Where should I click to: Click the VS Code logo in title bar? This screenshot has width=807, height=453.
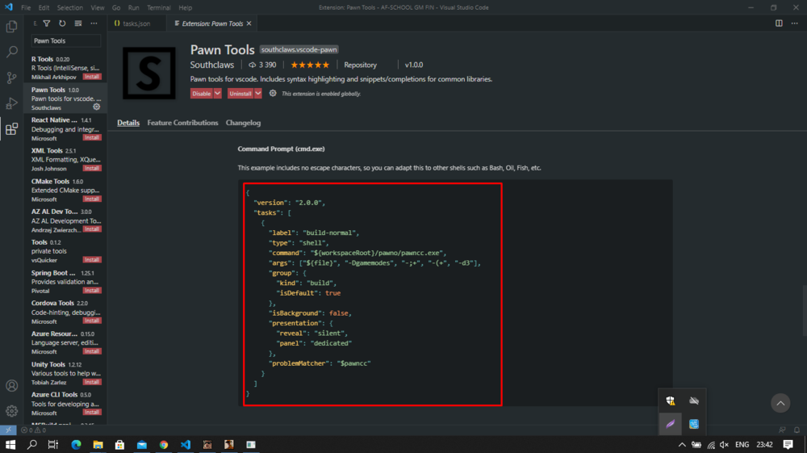coord(8,7)
